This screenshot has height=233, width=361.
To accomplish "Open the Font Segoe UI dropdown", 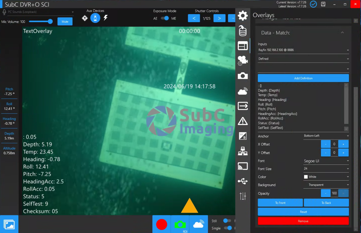I will tap(326, 161).
